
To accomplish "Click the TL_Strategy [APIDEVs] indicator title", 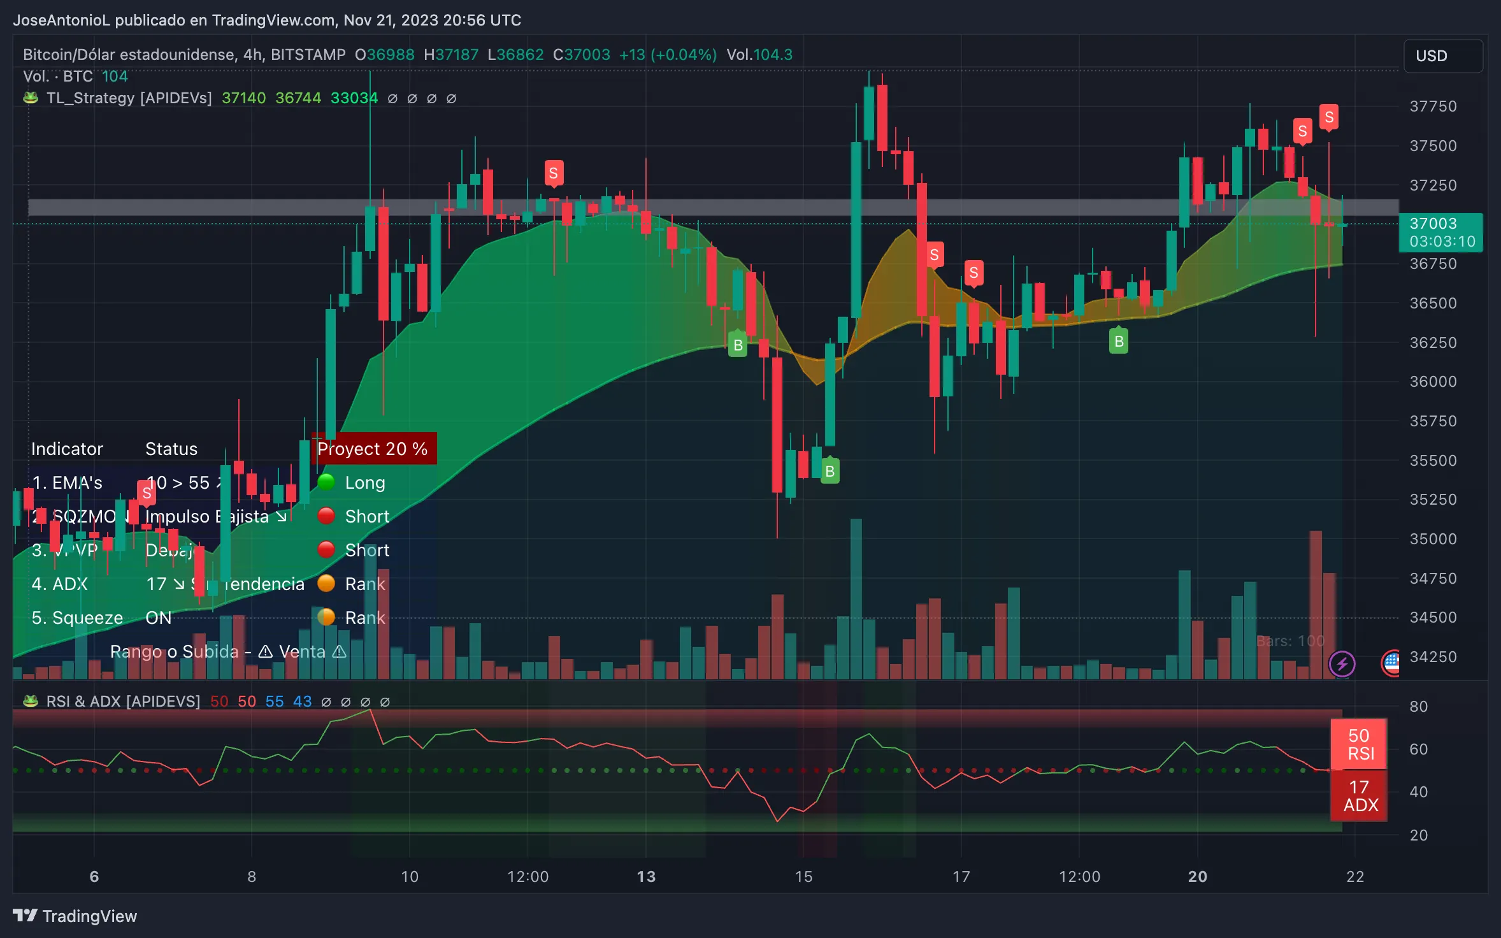I will [x=129, y=98].
